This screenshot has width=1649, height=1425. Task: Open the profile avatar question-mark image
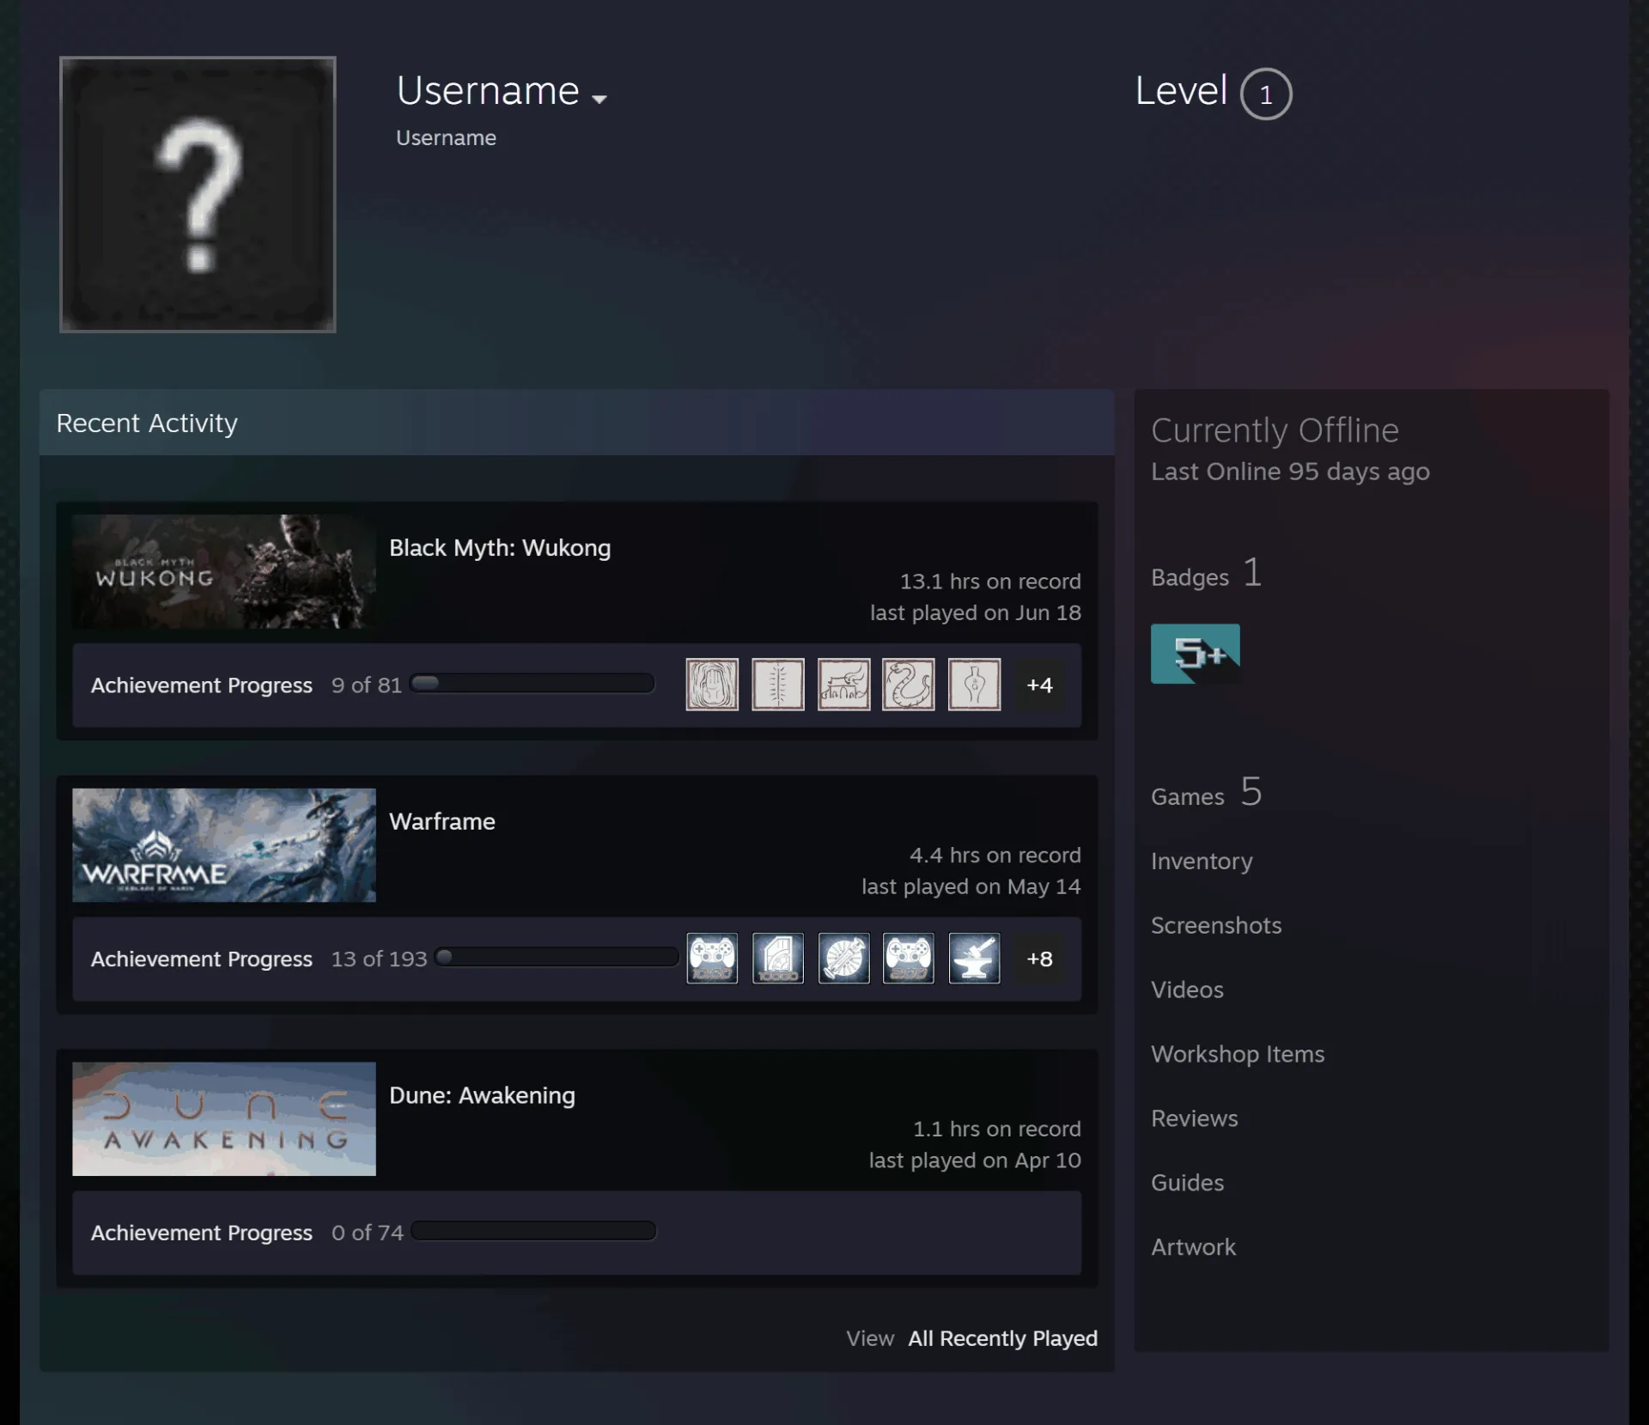pyautogui.click(x=198, y=194)
